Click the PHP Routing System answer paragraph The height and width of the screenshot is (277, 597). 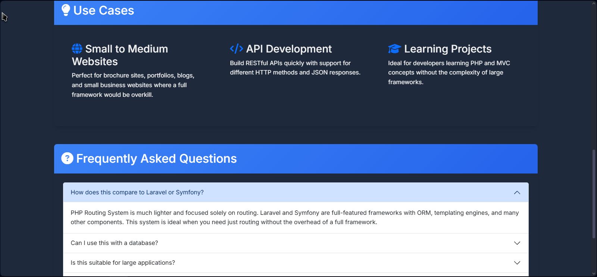coord(294,217)
